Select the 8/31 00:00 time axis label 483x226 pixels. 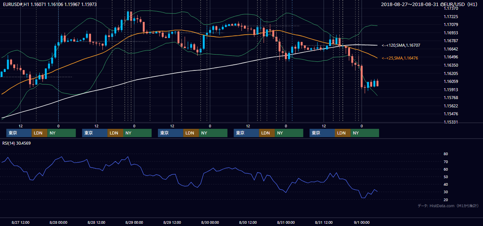tap(286, 222)
